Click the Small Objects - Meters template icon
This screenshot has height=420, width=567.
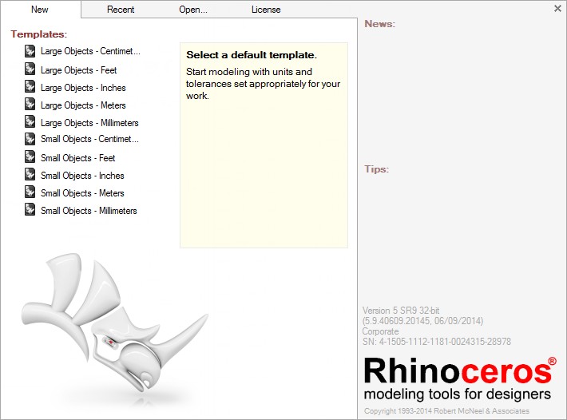pyautogui.click(x=30, y=192)
